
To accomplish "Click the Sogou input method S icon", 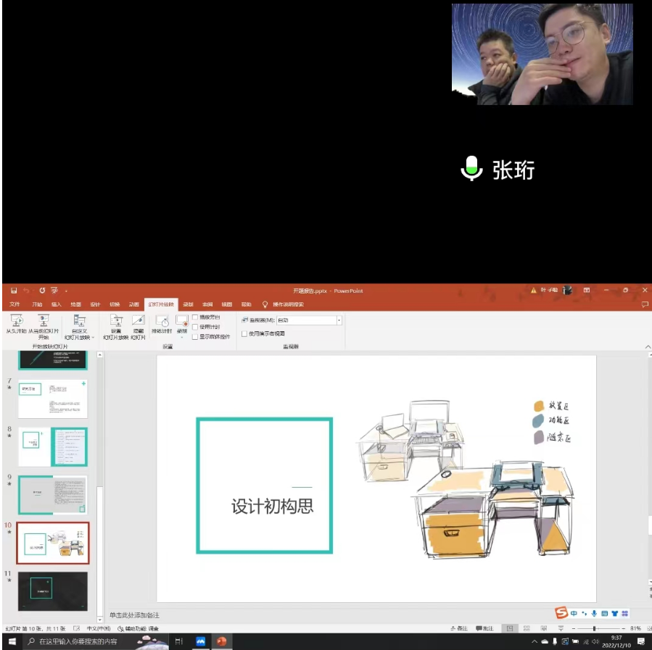I will click(561, 613).
